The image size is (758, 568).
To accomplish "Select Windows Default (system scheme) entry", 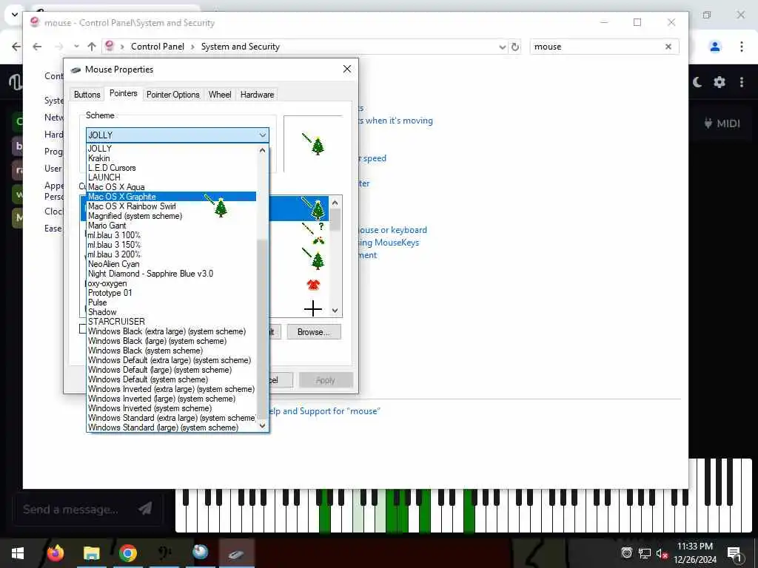I will tap(172, 379).
